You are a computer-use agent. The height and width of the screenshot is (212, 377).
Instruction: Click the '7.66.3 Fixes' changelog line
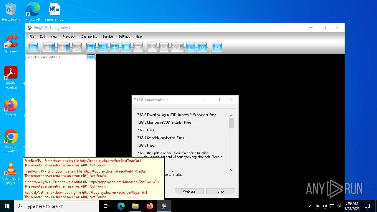145,130
